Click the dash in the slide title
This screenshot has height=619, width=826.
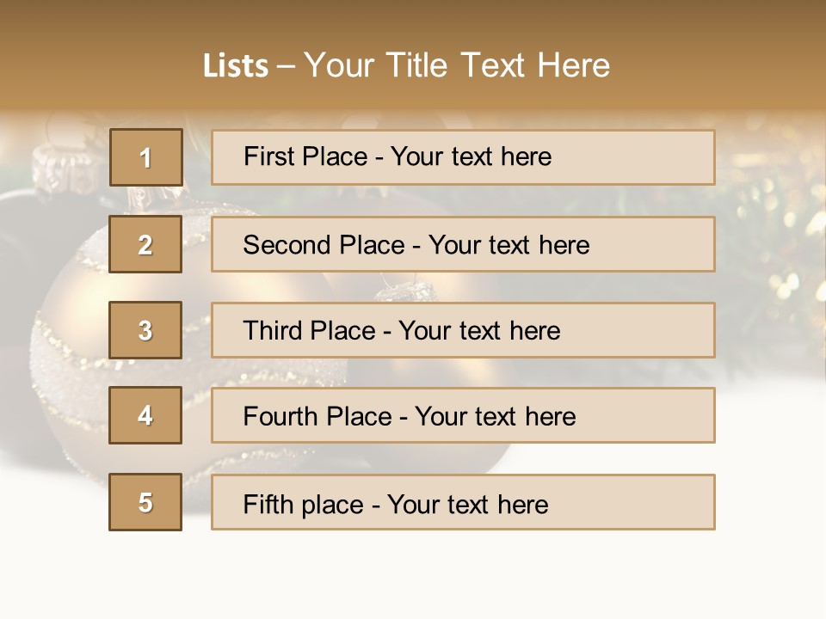286,66
